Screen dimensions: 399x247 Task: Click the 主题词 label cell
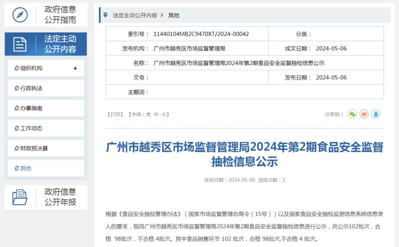138,92
